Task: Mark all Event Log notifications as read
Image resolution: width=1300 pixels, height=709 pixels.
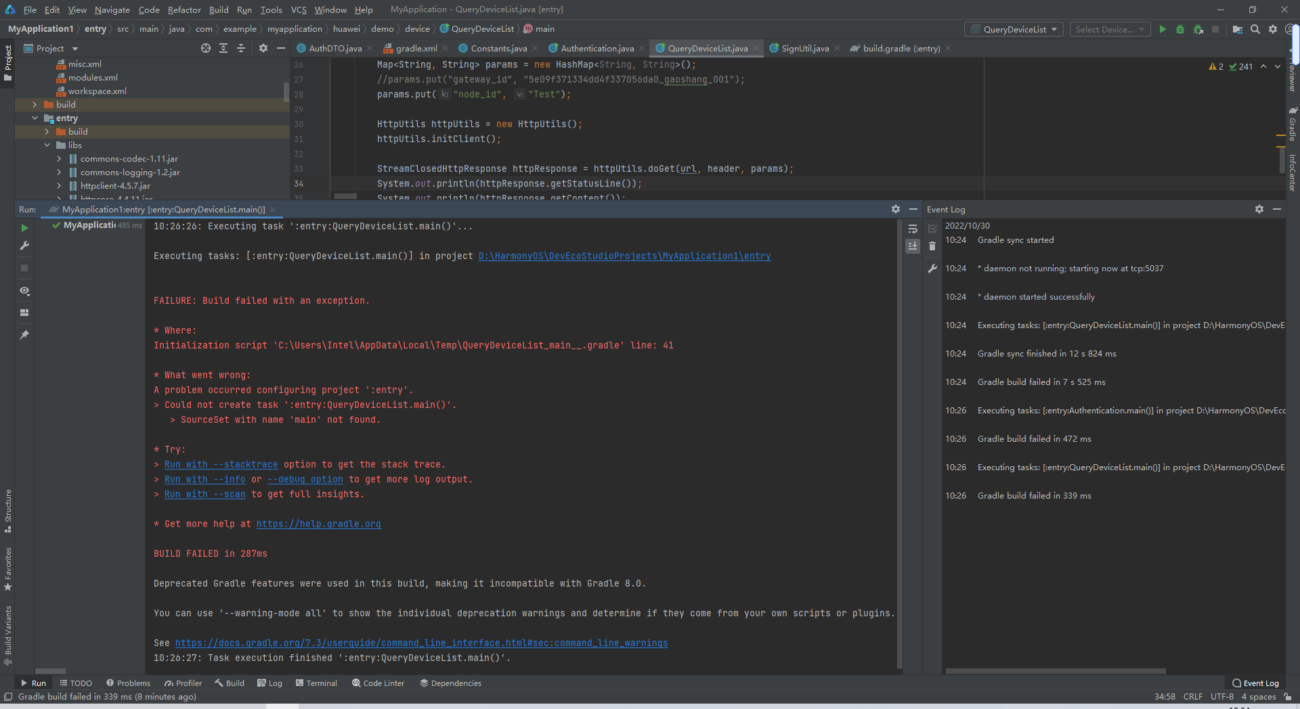Action: 932,229
